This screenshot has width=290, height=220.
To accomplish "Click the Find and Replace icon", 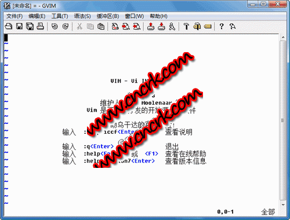I will coord(115,26).
